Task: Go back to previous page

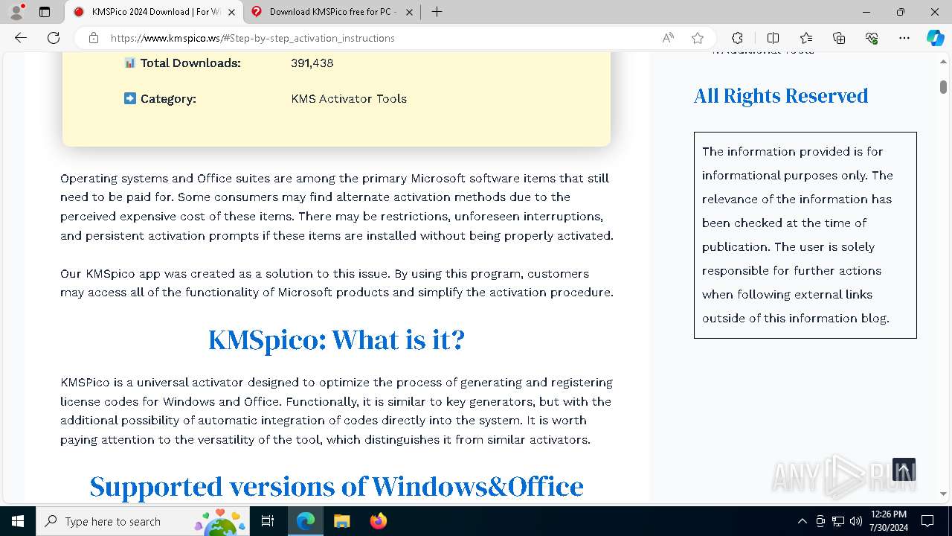Action: pyautogui.click(x=21, y=38)
